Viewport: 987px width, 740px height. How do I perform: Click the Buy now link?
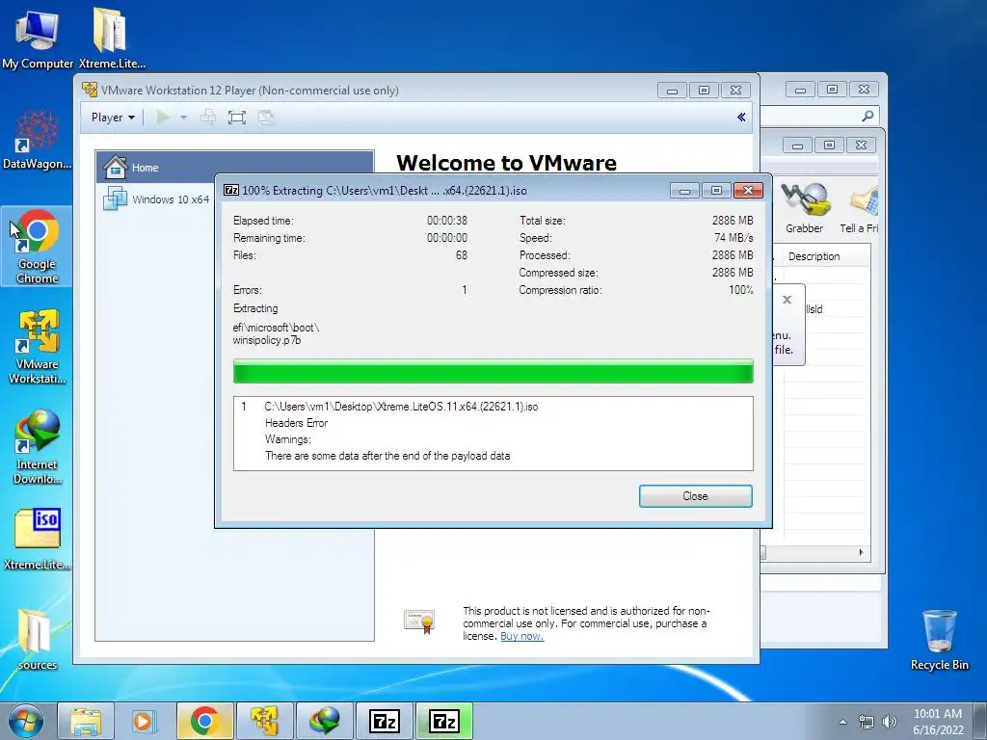(521, 636)
